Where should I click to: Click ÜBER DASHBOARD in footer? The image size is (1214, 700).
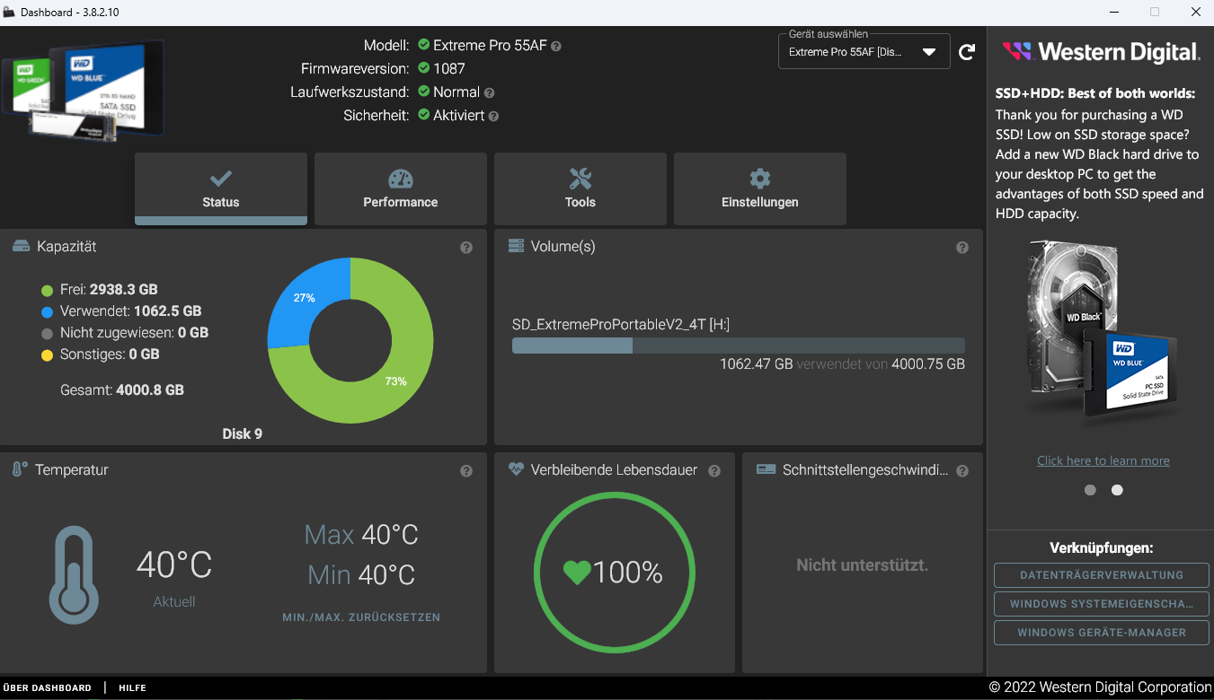48,687
